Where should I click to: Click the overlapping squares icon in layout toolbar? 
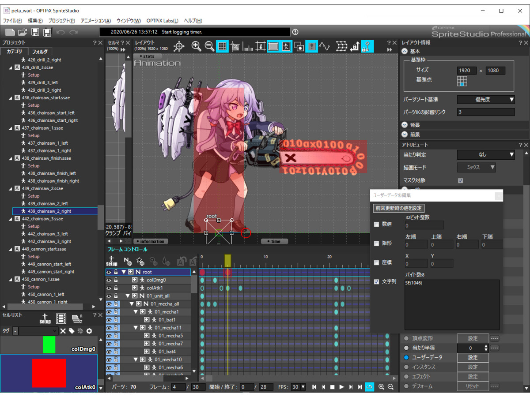coord(299,46)
